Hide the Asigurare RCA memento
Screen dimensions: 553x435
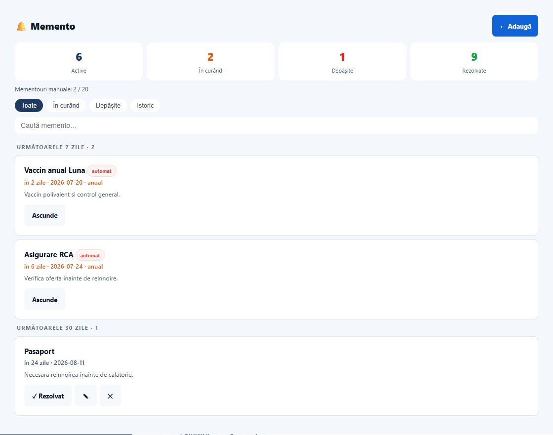click(44, 300)
